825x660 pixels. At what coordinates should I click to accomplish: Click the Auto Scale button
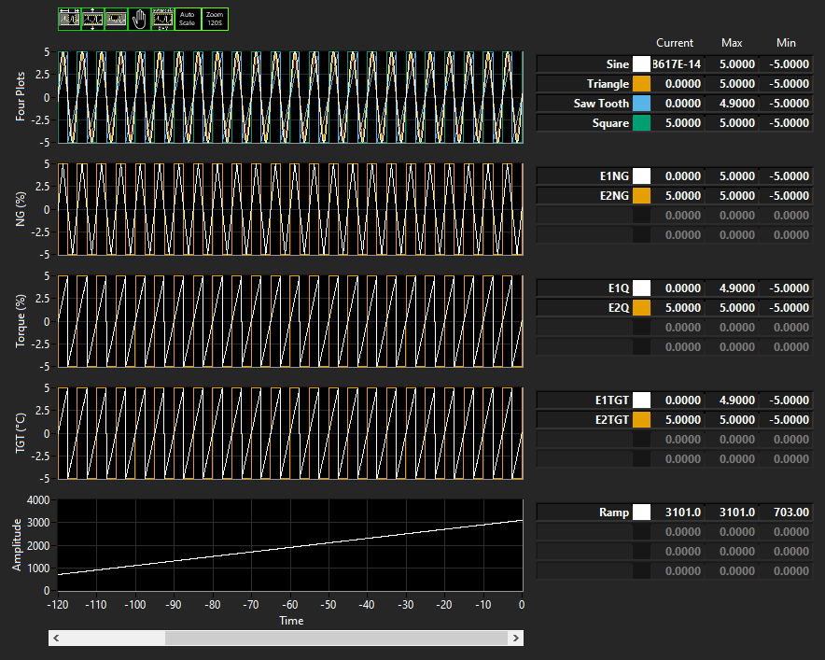pyautogui.click(x=188, y=20)
